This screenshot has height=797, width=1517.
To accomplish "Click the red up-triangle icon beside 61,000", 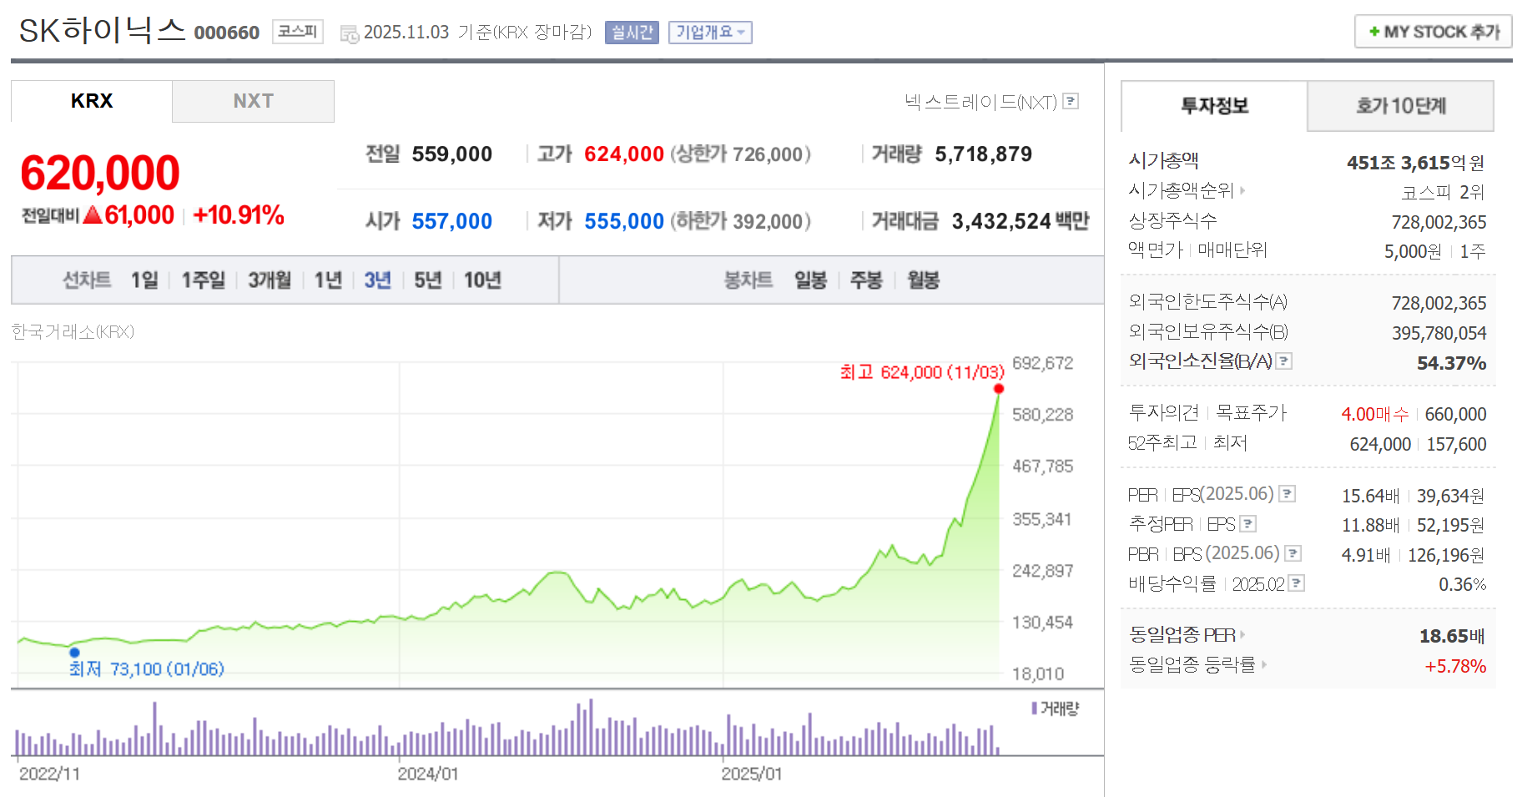I will (93, 215).
